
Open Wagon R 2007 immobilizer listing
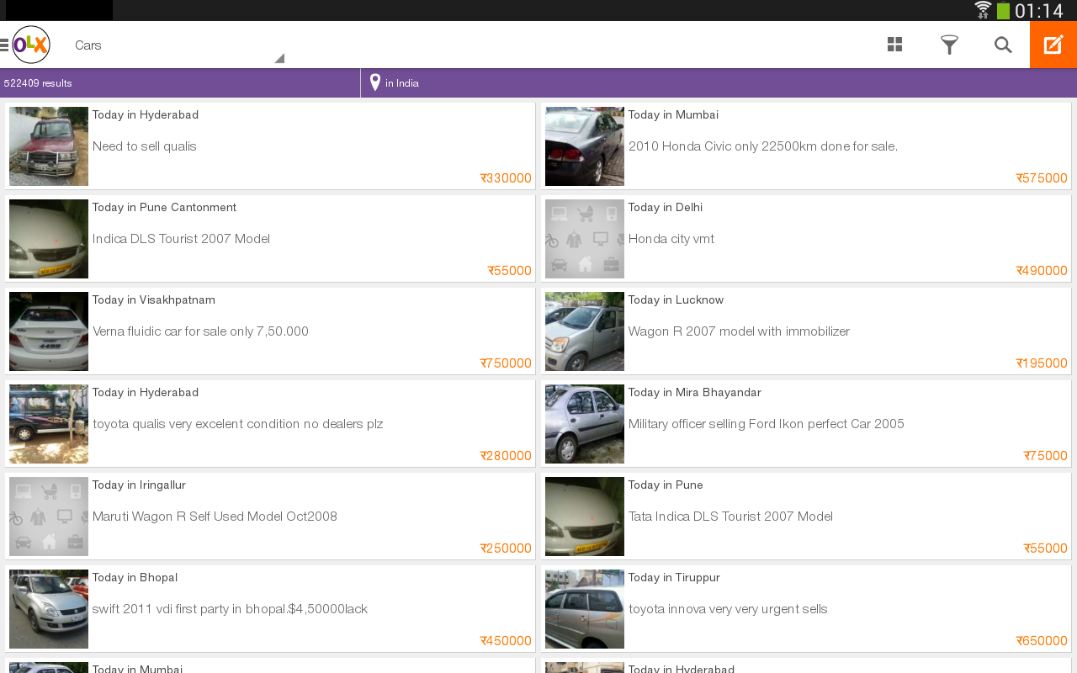point(806,331)
